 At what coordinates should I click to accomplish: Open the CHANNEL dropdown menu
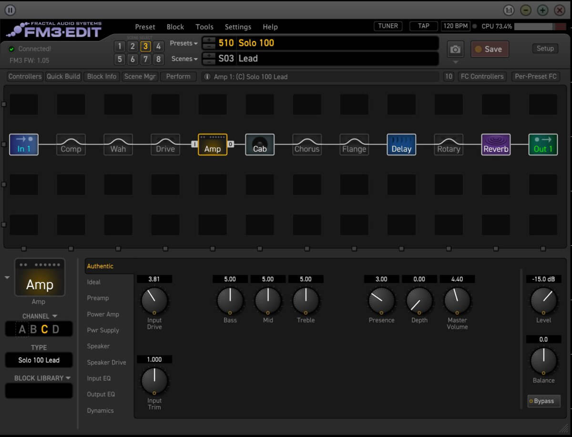[x=40, y=316]
